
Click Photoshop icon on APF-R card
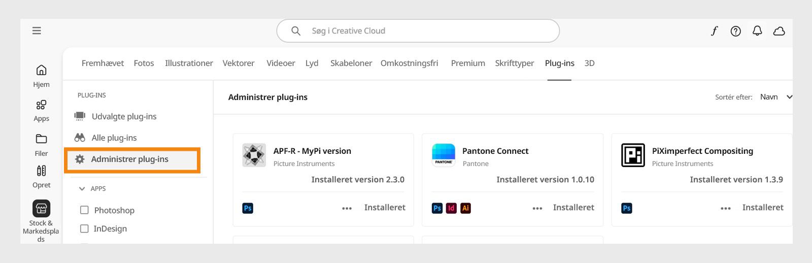click(248, 208)
